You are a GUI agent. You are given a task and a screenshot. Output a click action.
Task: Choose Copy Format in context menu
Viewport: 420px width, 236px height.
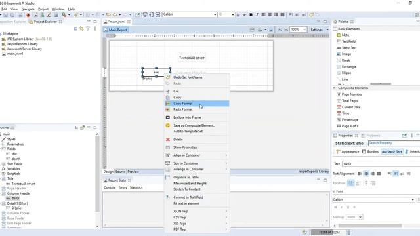pyautogui.click(x=197, y=104)
